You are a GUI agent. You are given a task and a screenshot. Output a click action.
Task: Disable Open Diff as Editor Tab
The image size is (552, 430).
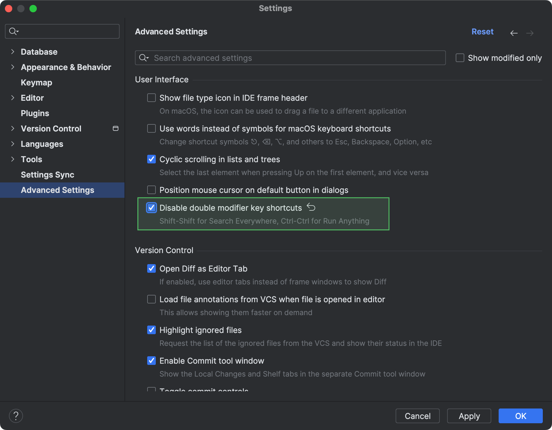click(x=151, y=268)
